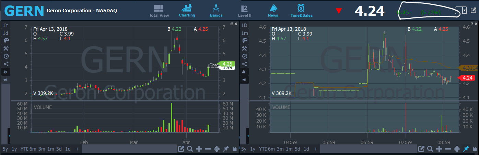Open clock settings icon on left chart

point(6,56)
